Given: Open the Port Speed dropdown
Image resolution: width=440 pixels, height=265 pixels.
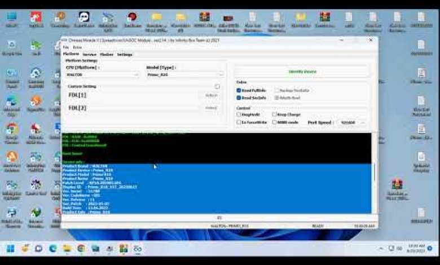Looking at the screenshot, I should [x=352, y=122].
